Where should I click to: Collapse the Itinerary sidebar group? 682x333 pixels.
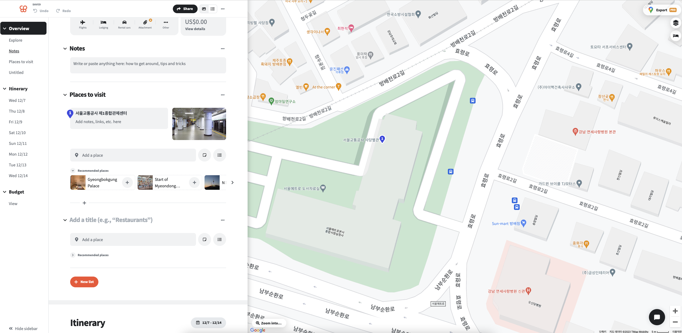(5, 89)
